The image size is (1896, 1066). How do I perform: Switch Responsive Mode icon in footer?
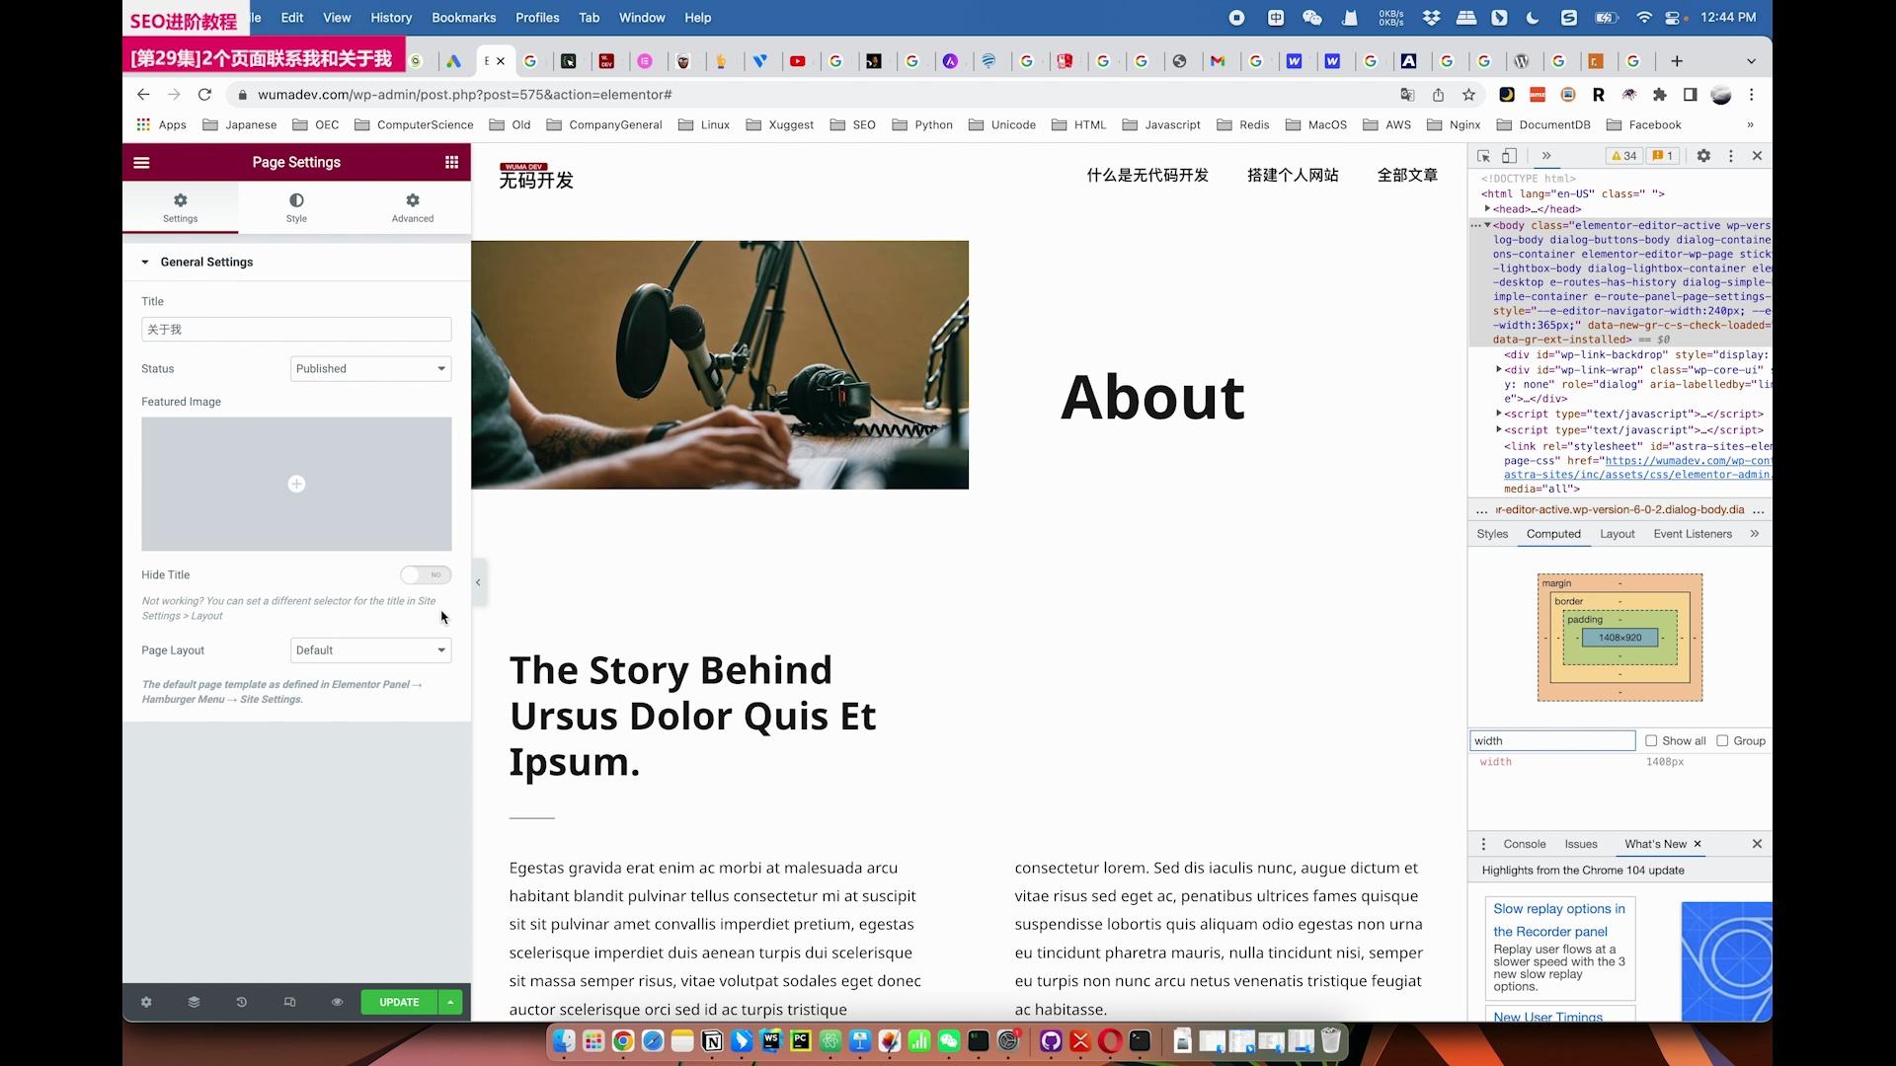point(289,1002)
